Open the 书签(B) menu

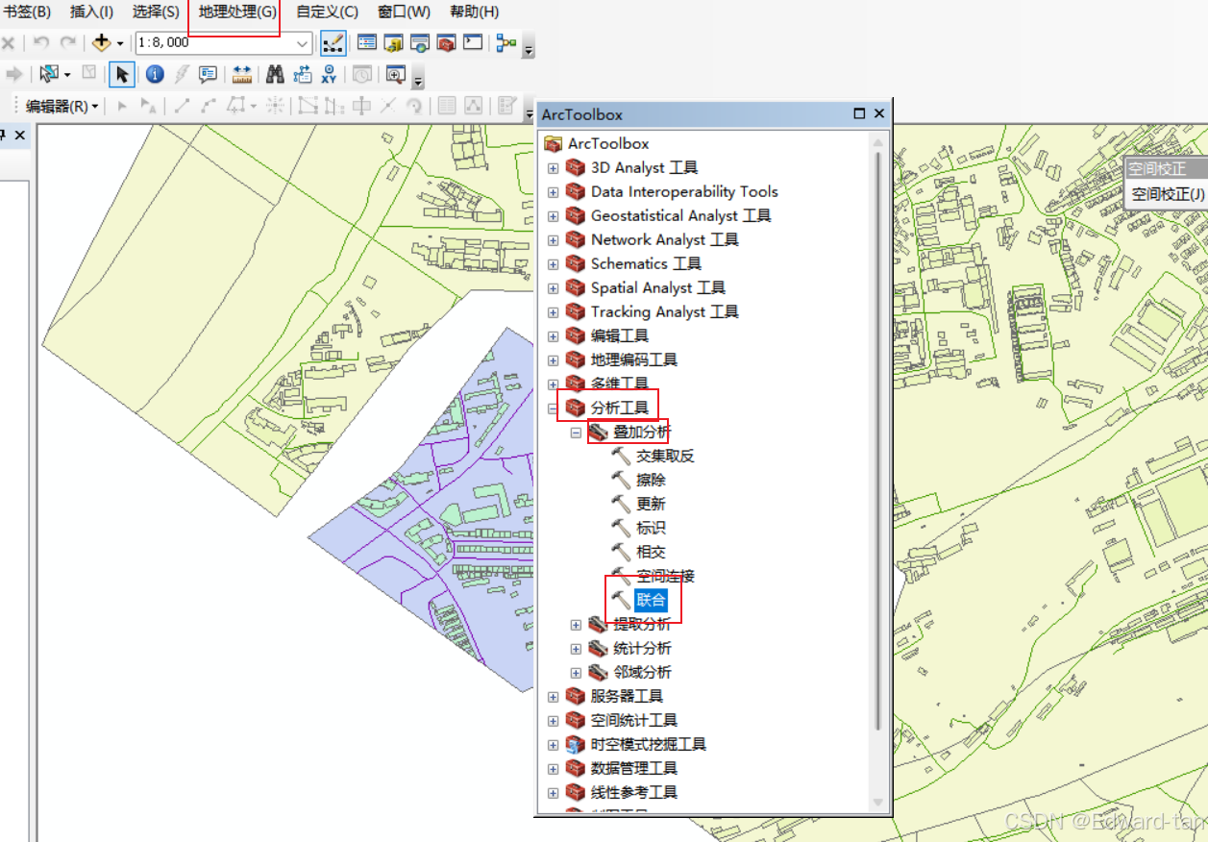(x=27, y=12)
